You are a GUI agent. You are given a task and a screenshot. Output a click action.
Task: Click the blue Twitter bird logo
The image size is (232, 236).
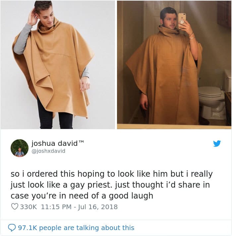217,144
